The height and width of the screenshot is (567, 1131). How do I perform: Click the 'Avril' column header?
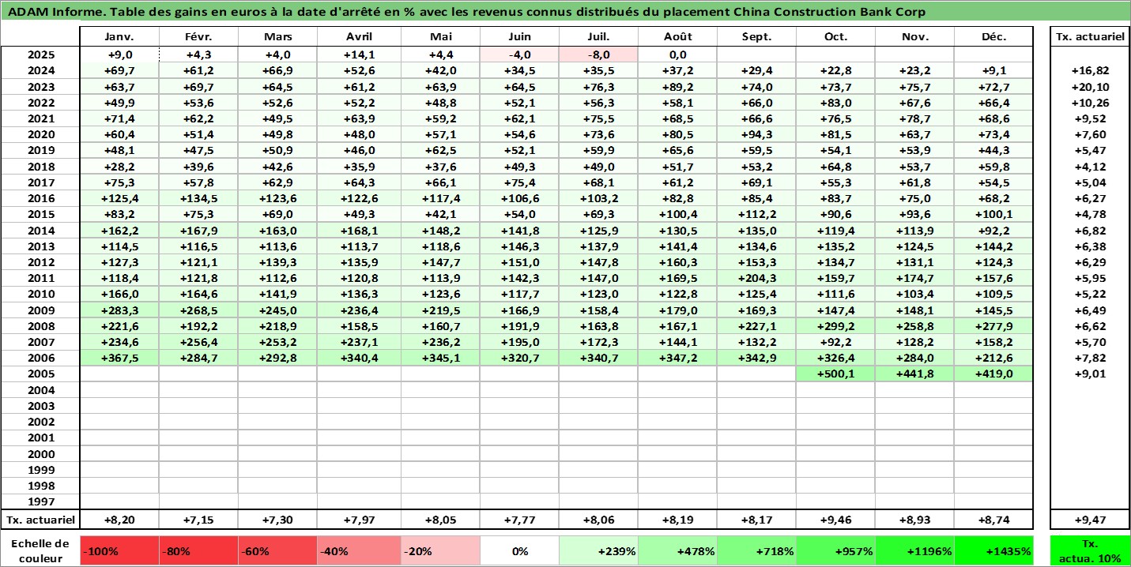pos(360,37)
